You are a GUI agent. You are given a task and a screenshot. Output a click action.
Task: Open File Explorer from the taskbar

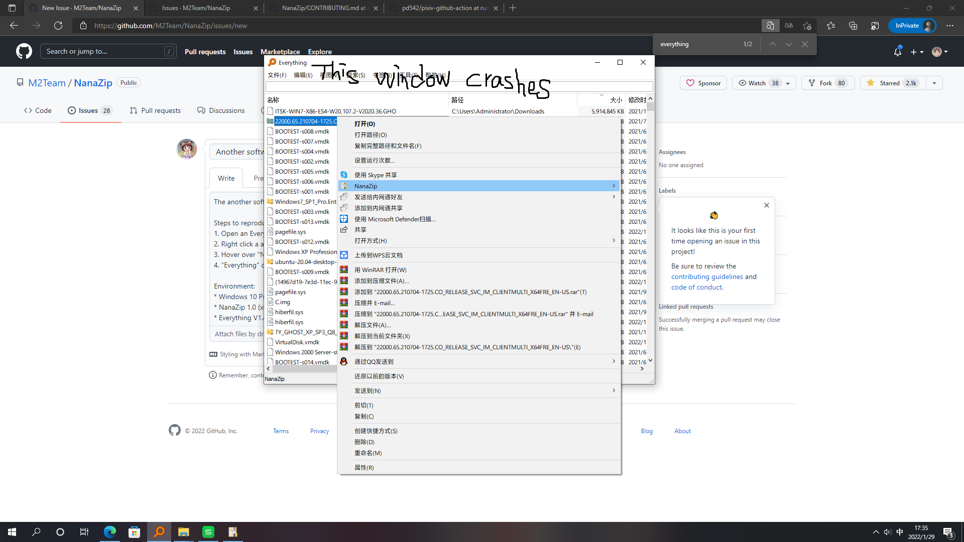[184, 531]
